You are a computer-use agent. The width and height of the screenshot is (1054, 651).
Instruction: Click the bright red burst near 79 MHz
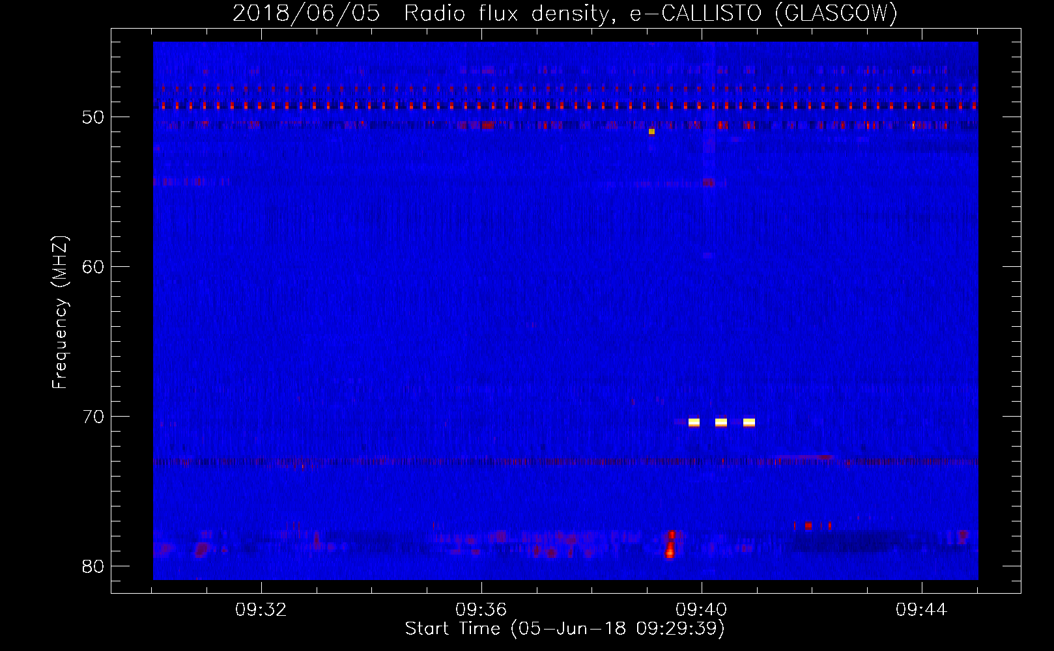pos(670,545)
